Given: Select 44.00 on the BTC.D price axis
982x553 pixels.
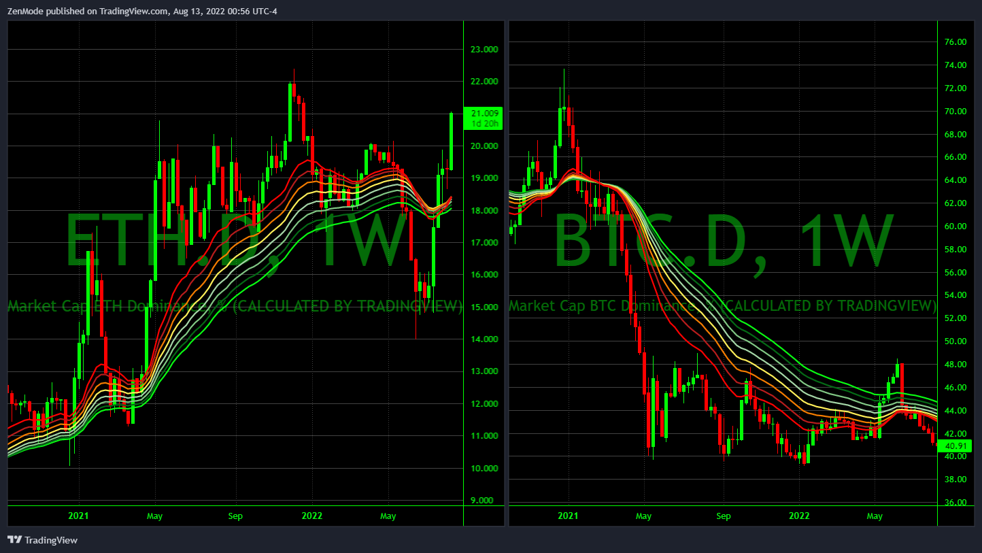Looking at the screenshot, I should coord(956,410).
